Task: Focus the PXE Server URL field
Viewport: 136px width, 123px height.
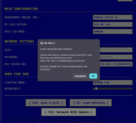Action: 116,64
